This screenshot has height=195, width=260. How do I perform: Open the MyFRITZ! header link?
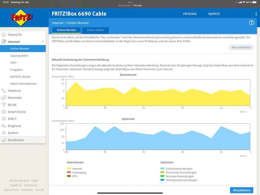coord(214,14)
